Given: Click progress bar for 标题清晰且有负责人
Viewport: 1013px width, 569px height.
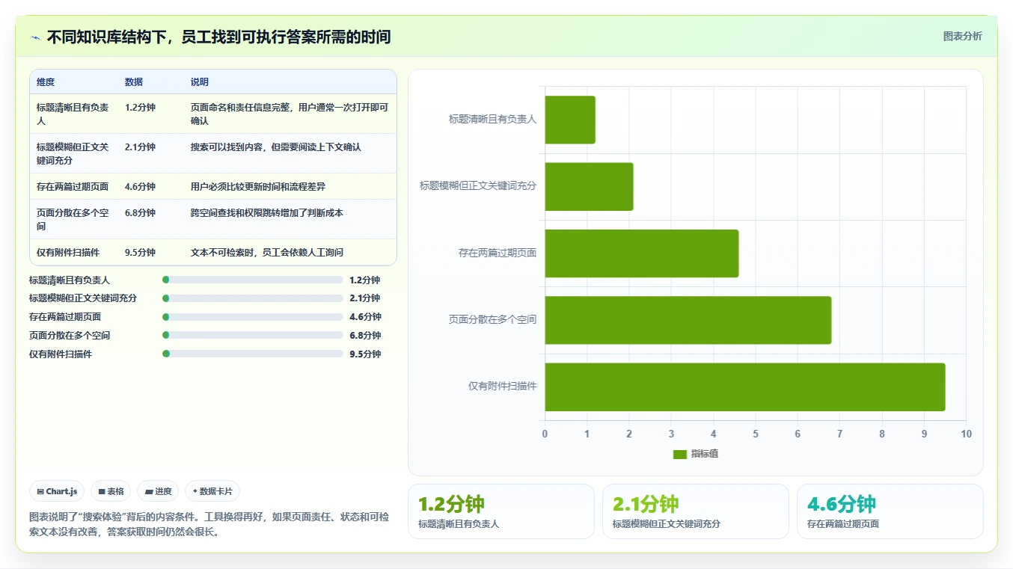Looking at the screenshot, I should [x=253, y=280].
